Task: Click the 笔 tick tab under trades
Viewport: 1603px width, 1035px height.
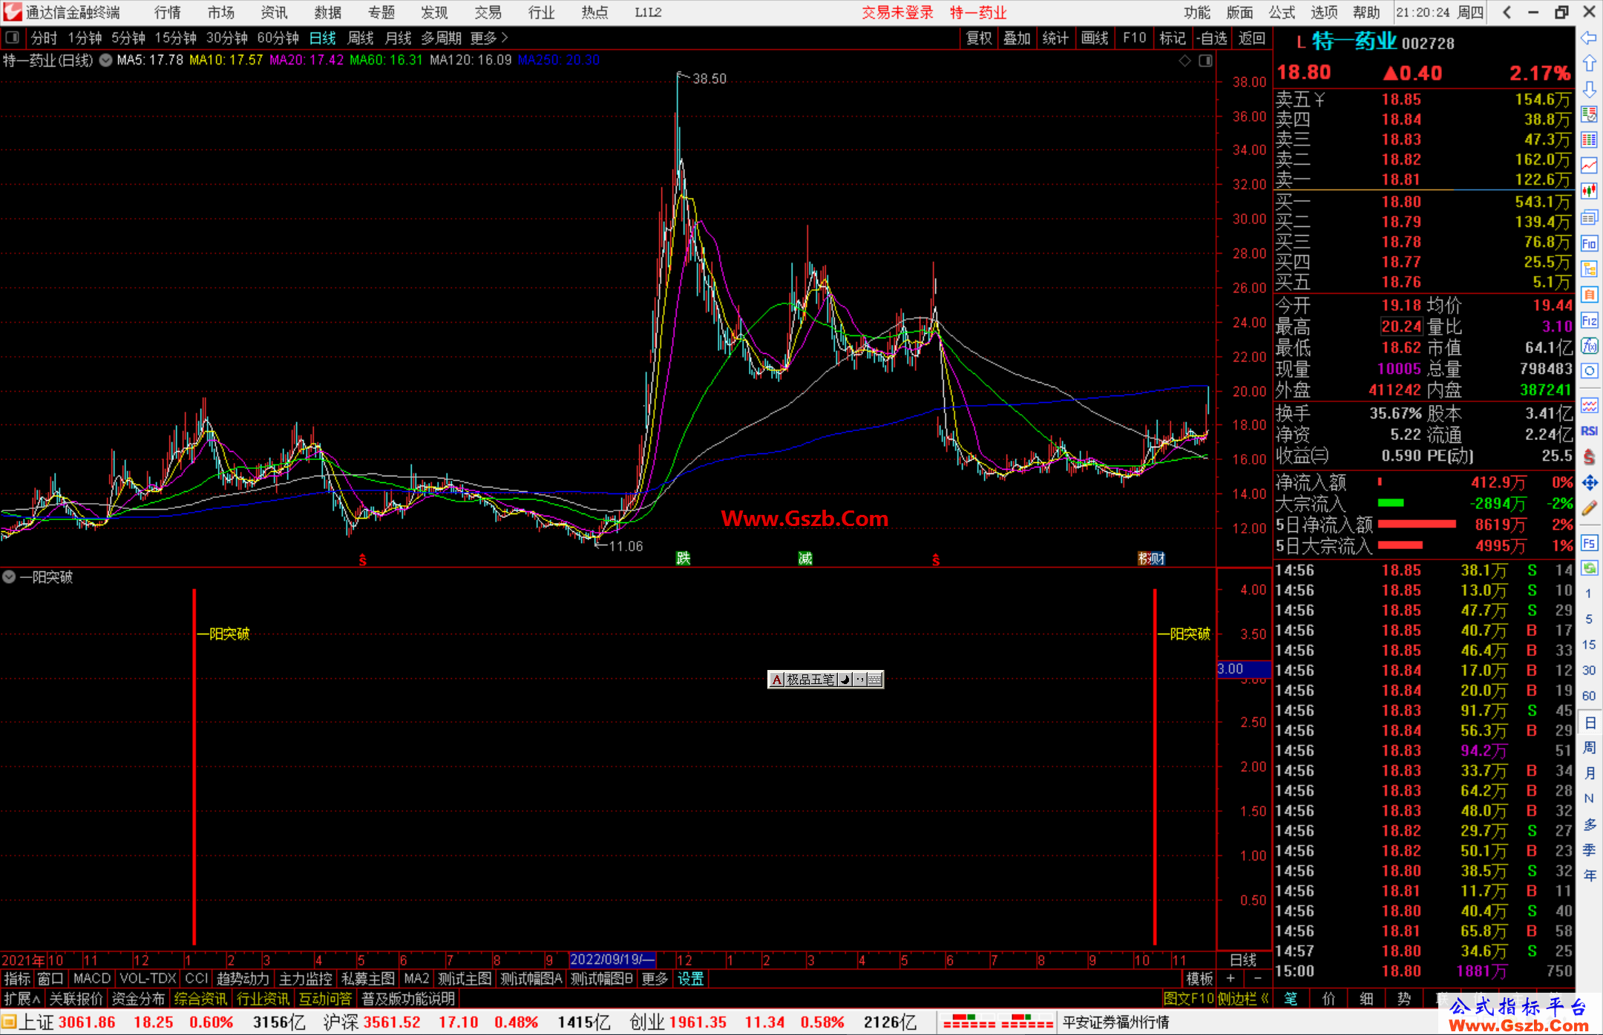Action: point(1291,999)
